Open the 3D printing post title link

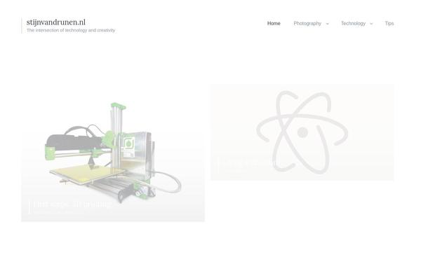click(73, 204)
